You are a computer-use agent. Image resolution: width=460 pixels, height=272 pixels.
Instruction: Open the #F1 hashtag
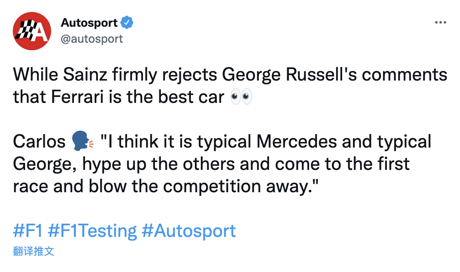point(28,231)
